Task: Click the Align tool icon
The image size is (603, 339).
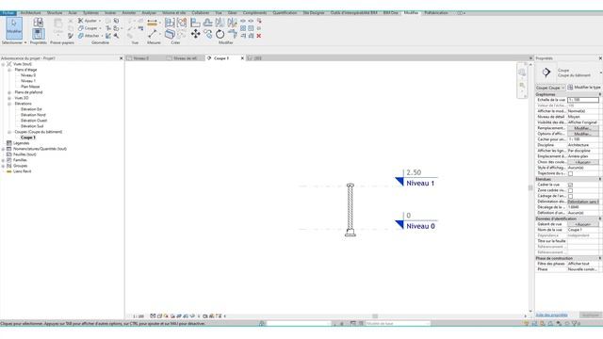Action: [195, 23]
